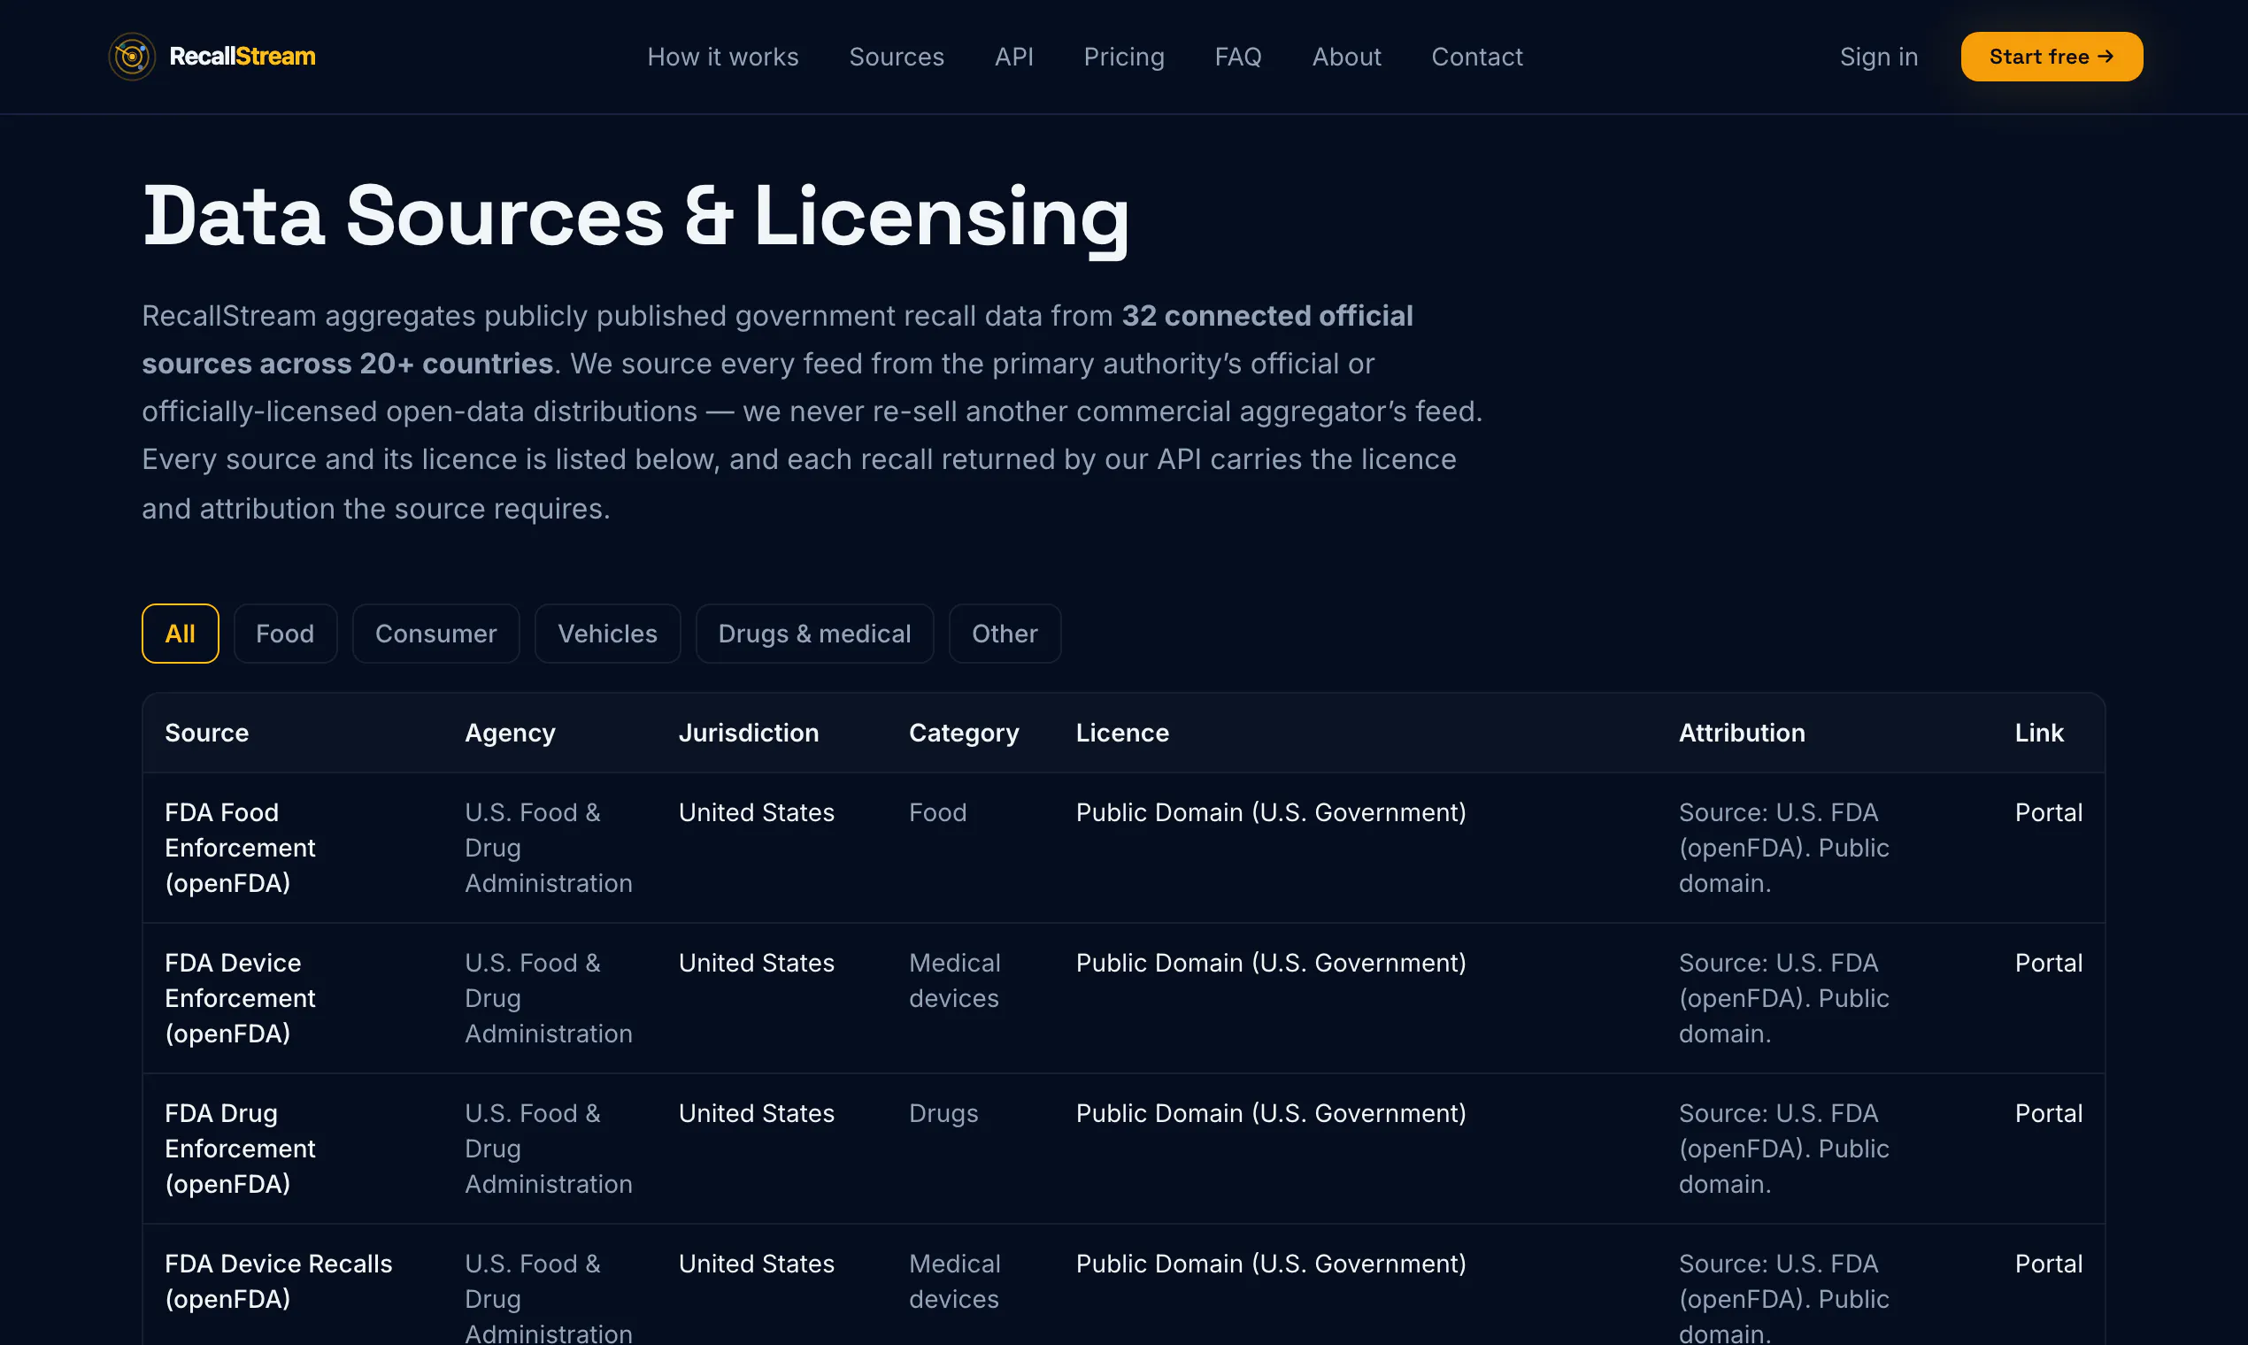Screen dimensions: 2248x1345
Task: Show only Vehicles sources
Action: point(607,634)
